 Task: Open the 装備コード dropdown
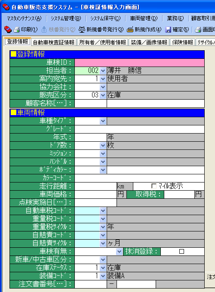coord(103,276)
